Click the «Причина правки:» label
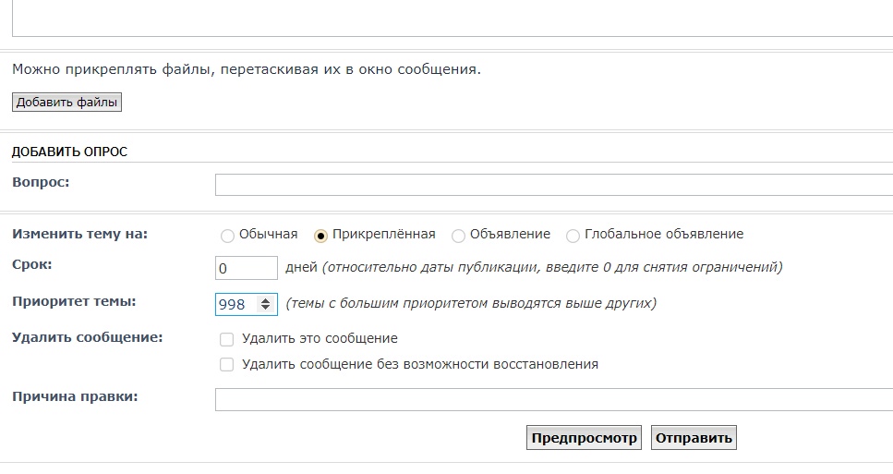893x474 pixels. point(75,396)
